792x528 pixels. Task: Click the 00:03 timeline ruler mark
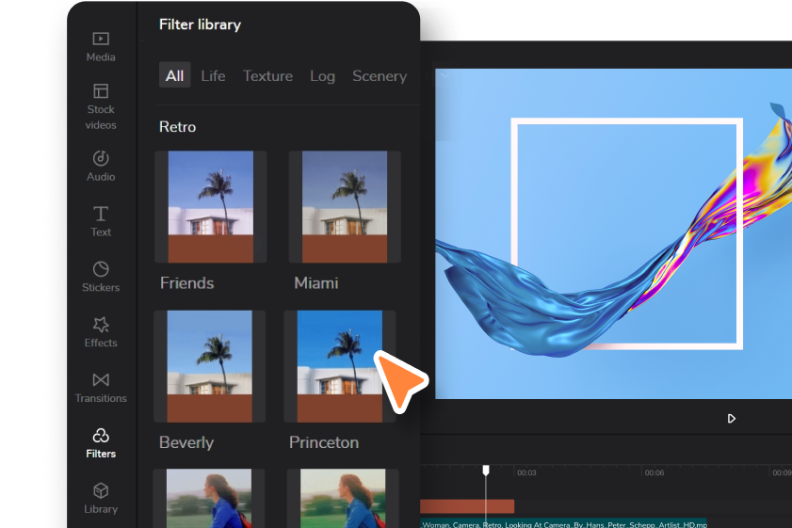pos(526,473)
